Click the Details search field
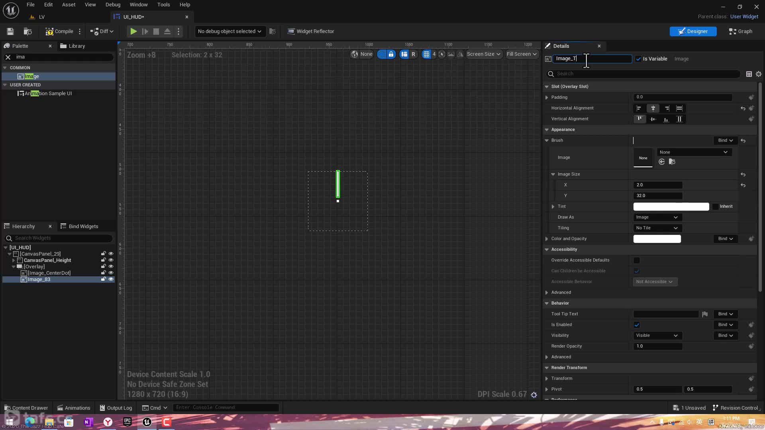This screenshot has width=765, height=430. pyautogui.click(x=643, y=74)
